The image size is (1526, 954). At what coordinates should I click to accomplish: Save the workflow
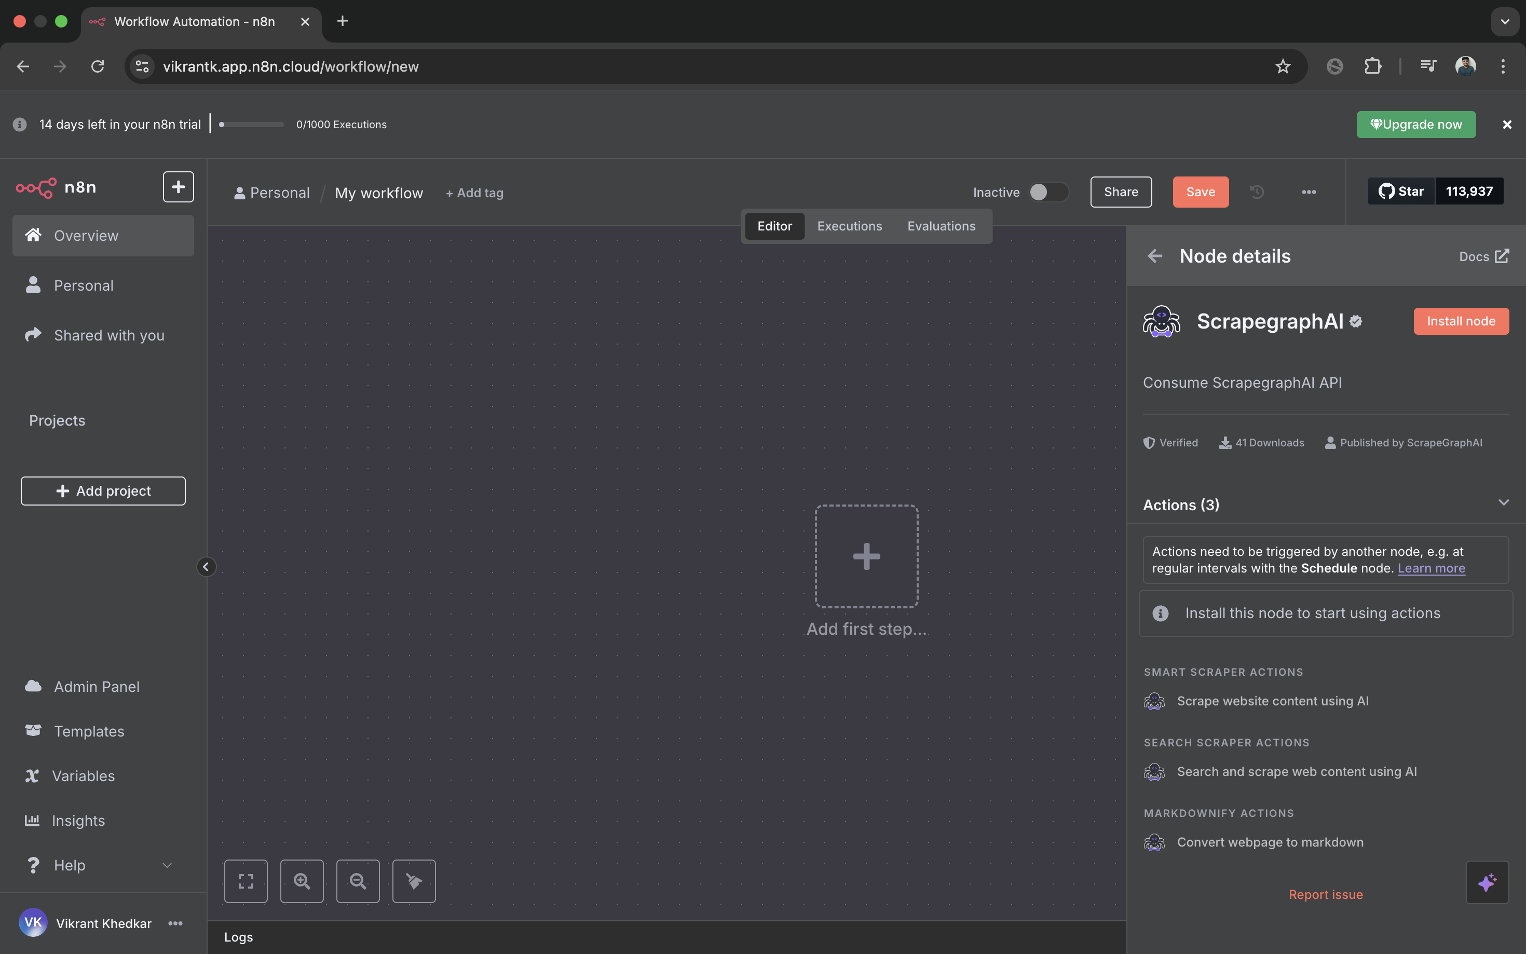1201,192
